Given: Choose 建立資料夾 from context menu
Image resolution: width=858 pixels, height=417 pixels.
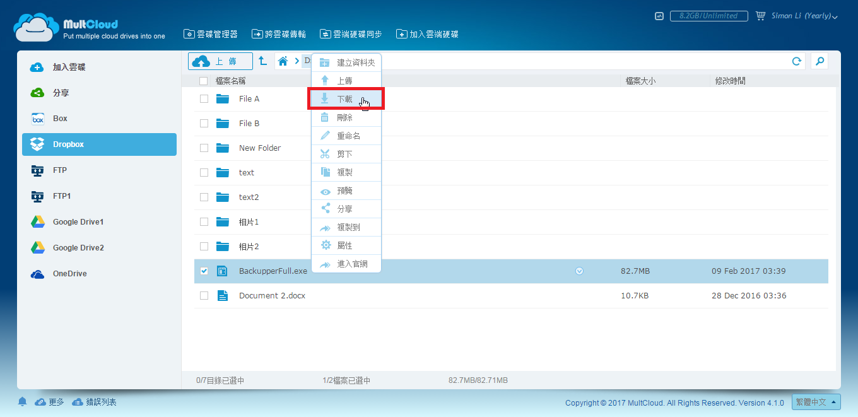Looking at the screenshot, I should click(x=346, y=62).
